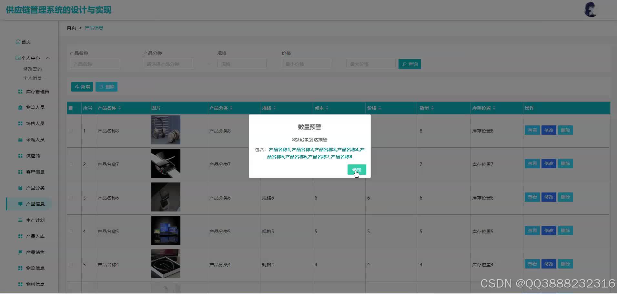Screen dimensions: 617x294
Task: Click the sort arrows on 价格 column header
Action: click(380, 108)
